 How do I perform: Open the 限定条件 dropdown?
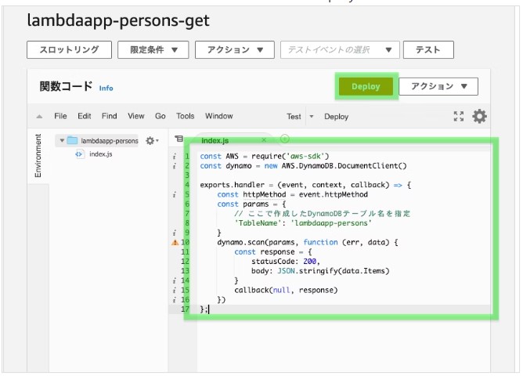coord(153,49)
